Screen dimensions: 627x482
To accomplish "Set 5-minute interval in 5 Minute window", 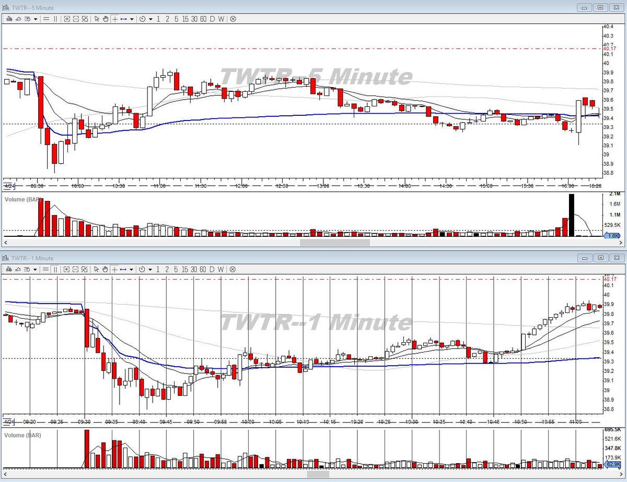I will pos(176,19).
